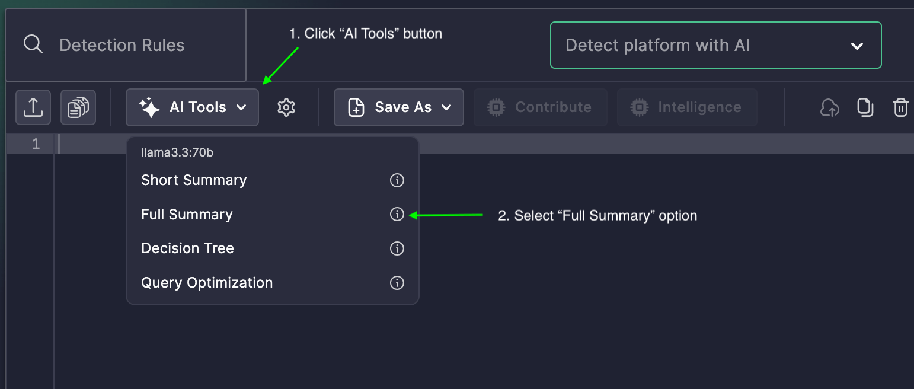Click the cloud upload icon
This screenshot has height=389, width=914.
coord(830,107)
